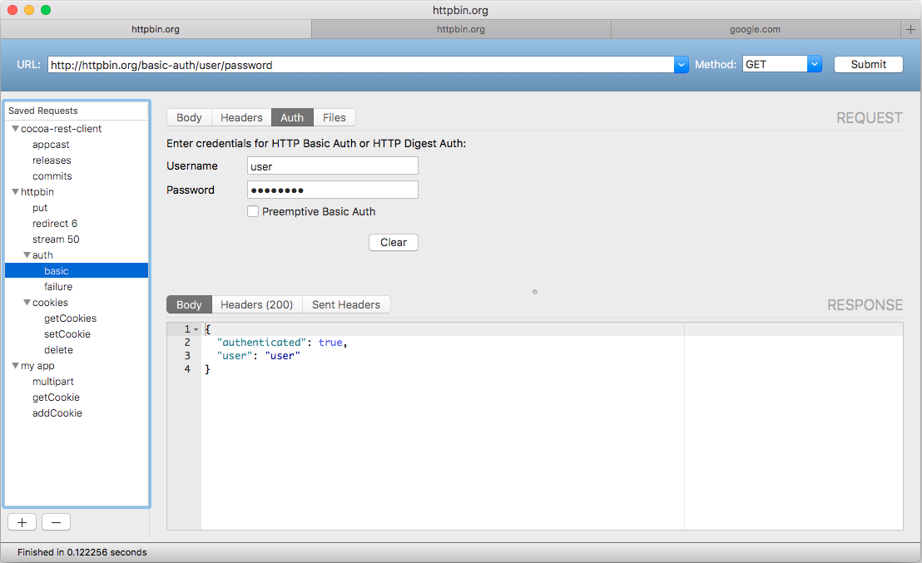Viewport: 922px width, 563px height.
Task: Open the URL history dropdown arrow
Action: click(681, 65)
